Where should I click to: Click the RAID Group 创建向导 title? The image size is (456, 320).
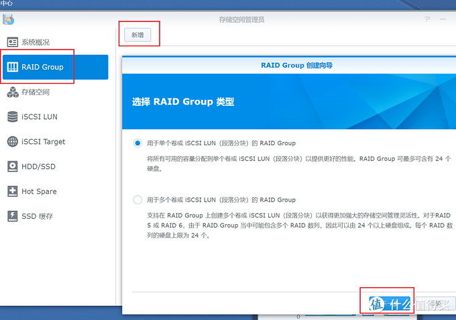coord(296,66)
